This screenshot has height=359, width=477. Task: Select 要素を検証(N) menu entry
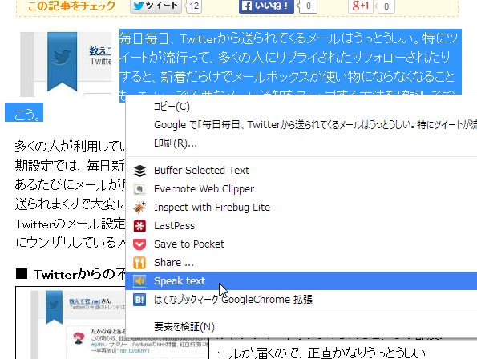[x=301, y=327]
